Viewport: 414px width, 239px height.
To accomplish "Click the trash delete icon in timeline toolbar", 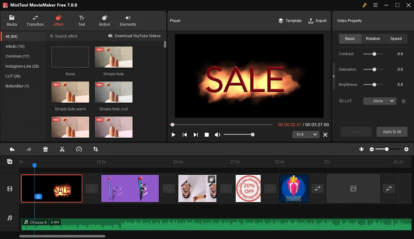I will click(x=46, y=150).
